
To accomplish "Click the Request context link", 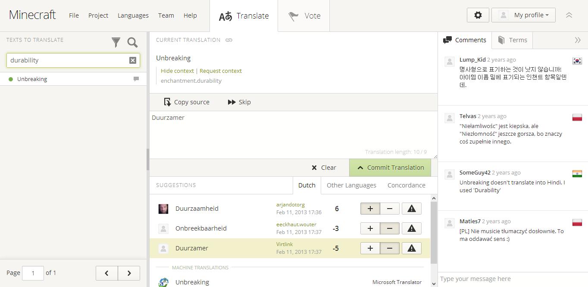I will click(221, 71).
